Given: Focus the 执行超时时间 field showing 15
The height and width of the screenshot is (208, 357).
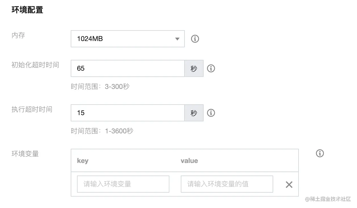Looking at the screenshot, I should coord(127,113).
